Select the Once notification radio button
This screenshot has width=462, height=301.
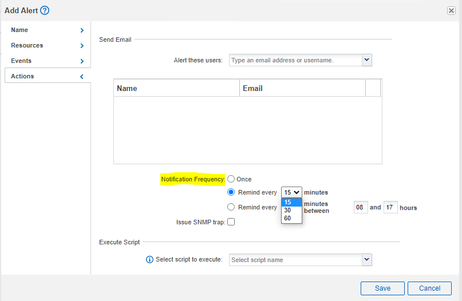(231, 179)
